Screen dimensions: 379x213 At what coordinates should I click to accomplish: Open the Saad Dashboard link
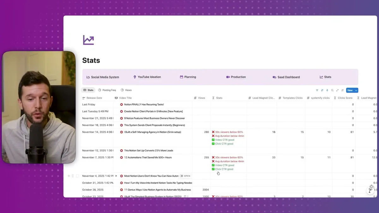[x=286, y=77]
